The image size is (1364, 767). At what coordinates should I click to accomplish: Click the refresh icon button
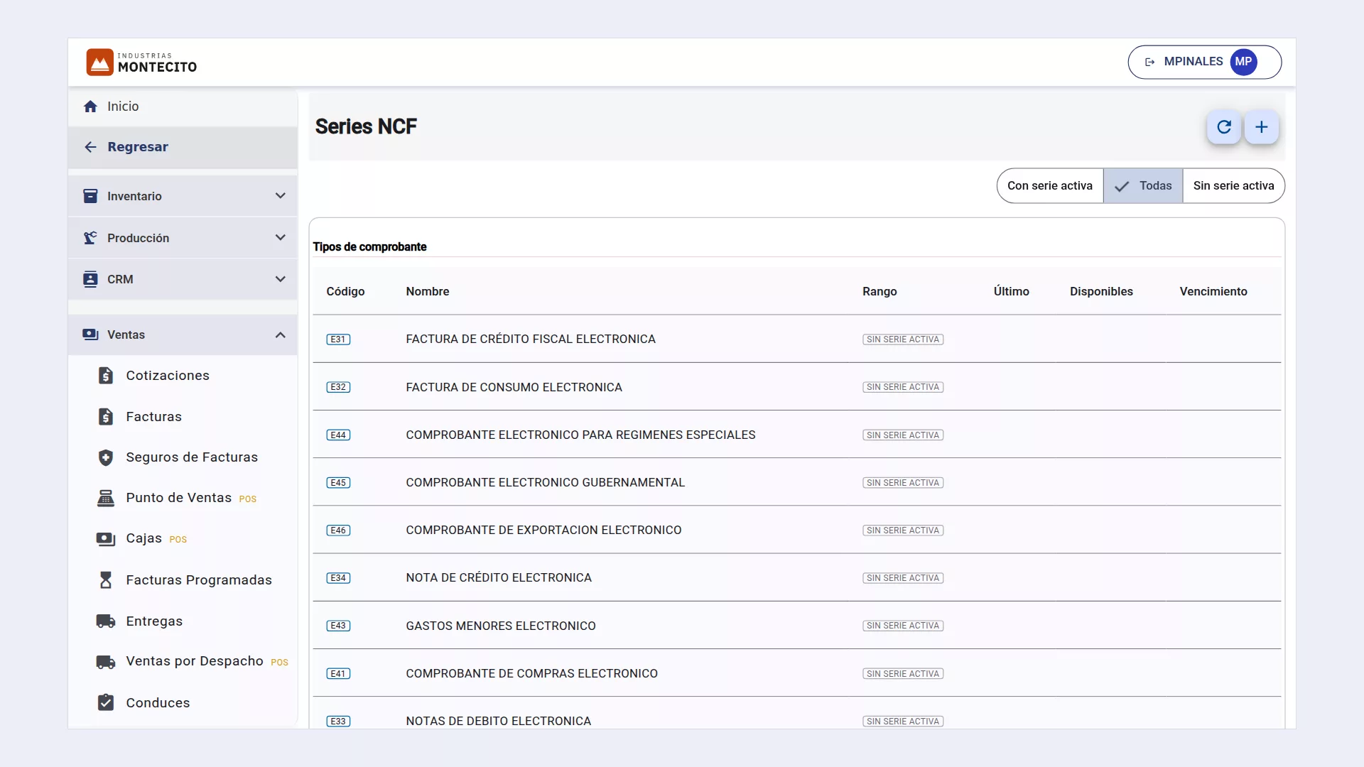pos(1223,127)
